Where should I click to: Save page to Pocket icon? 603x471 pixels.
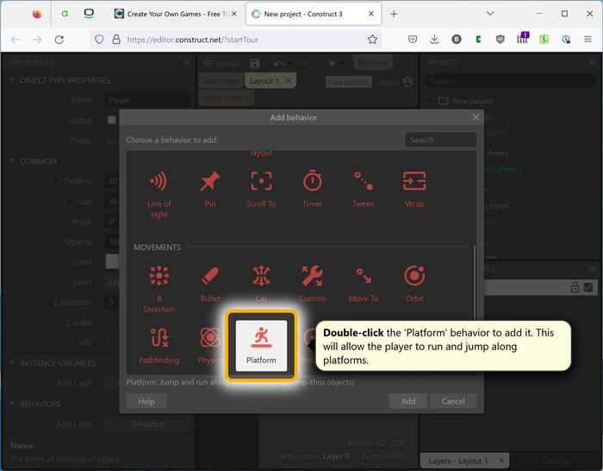(413, 39)
